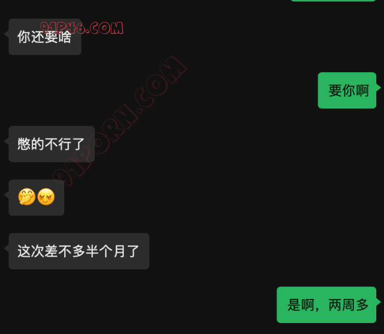
Task: Click the blushing smile emoji
Action: coord(46,197)
